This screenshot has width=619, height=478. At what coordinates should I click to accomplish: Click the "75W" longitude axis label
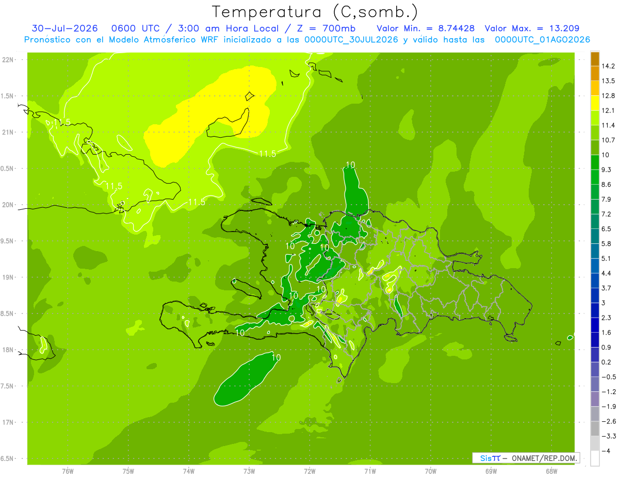[x=128, y=471]
